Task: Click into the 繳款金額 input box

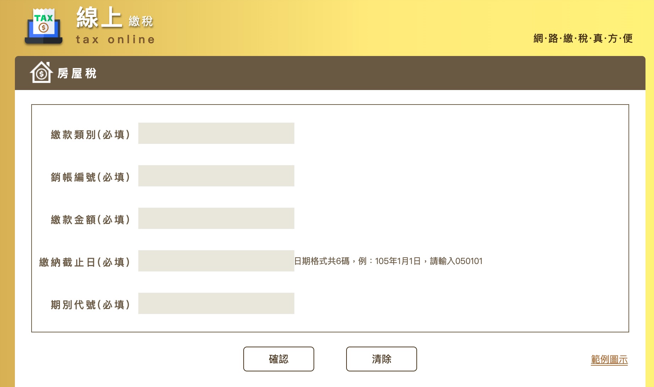Action: point(216,218)
